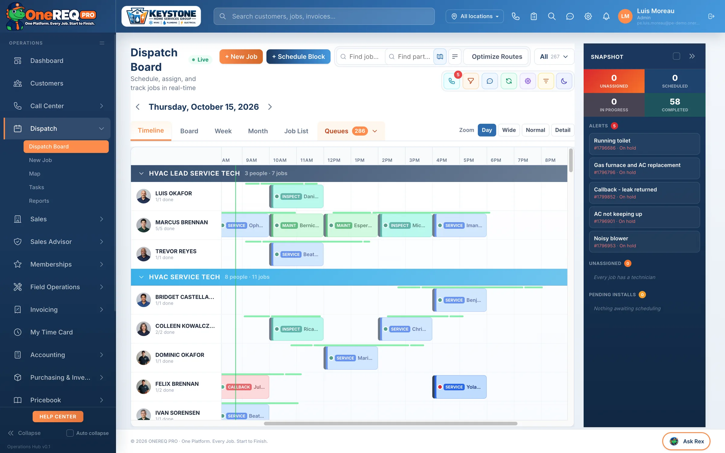Click the green refresh icon
Screen dimensions: 725x453
click(x=509, y=81)
